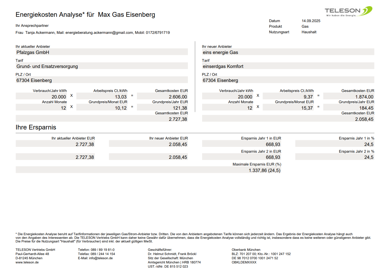The image size is (390, 276).
Task: Click the Energiekosten Analyse document title
Action: (85, 15)
